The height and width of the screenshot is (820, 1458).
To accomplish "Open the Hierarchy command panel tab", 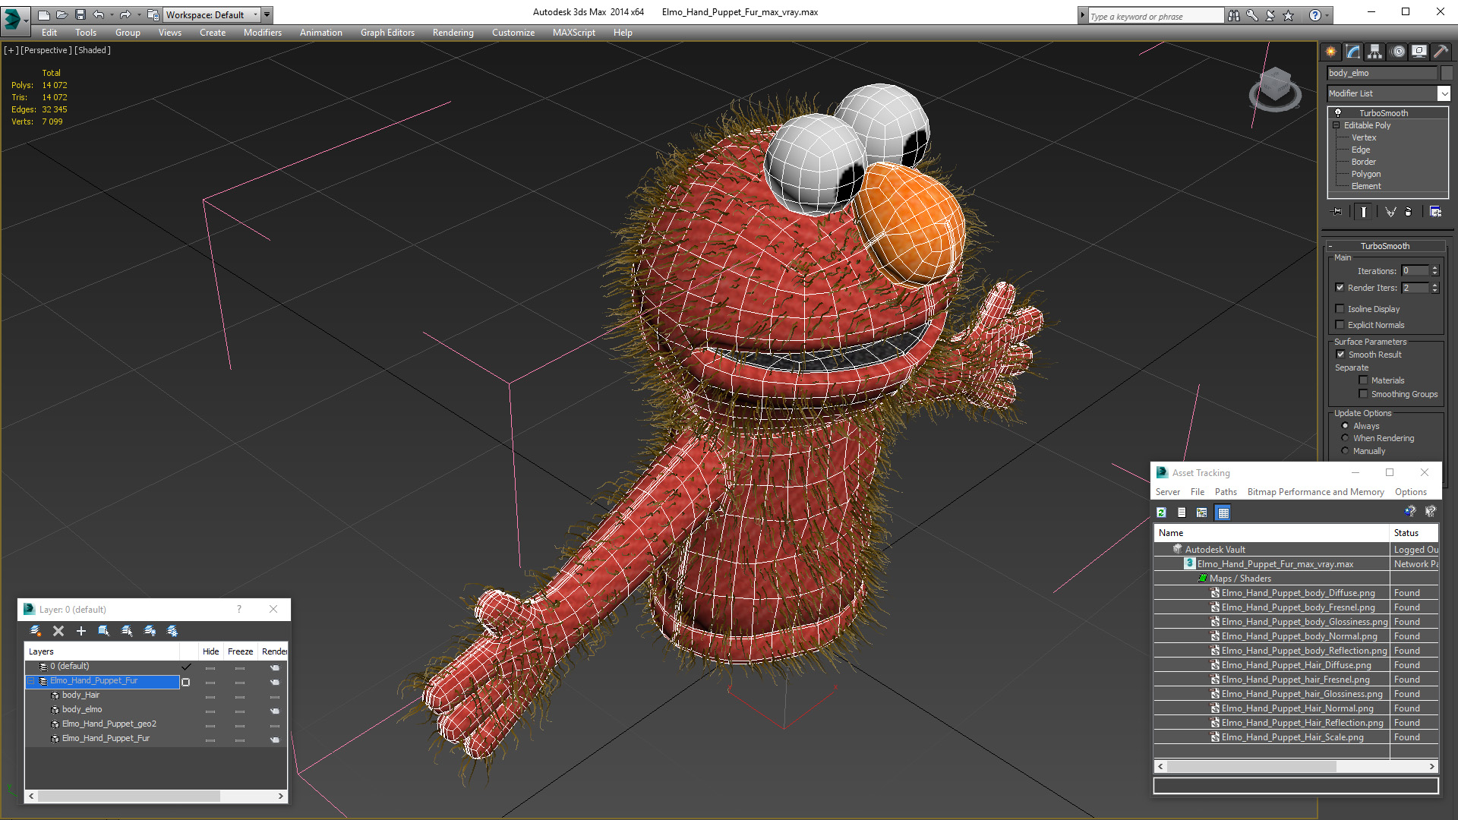I will coord(1375,52).
